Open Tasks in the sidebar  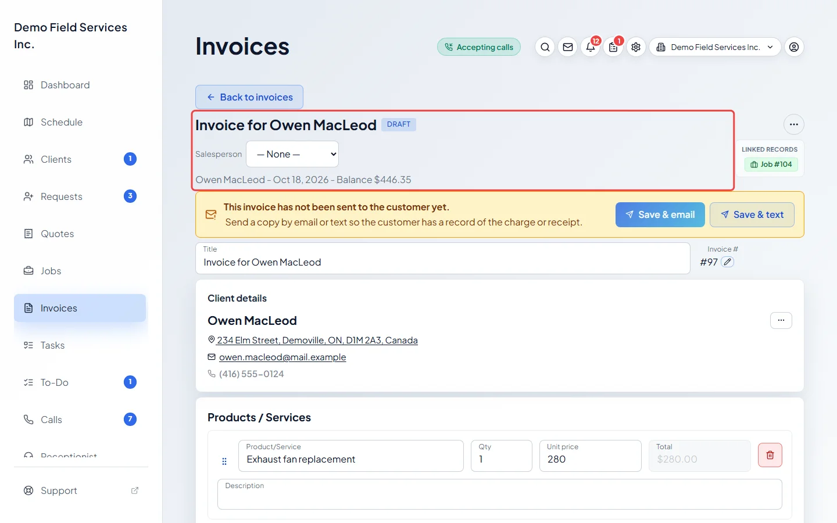80,345
